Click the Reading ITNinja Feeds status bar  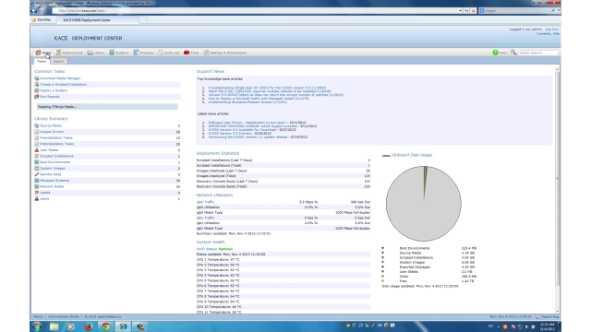pos(107,107)
